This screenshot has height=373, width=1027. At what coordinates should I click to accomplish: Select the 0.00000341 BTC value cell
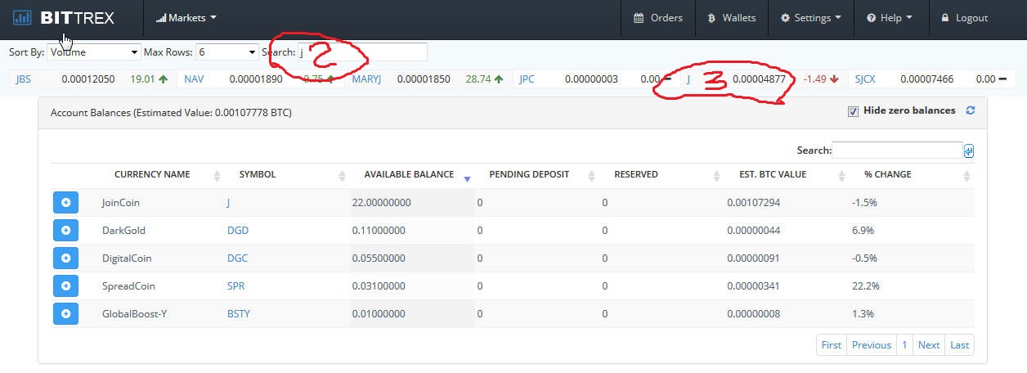[753, 286]
